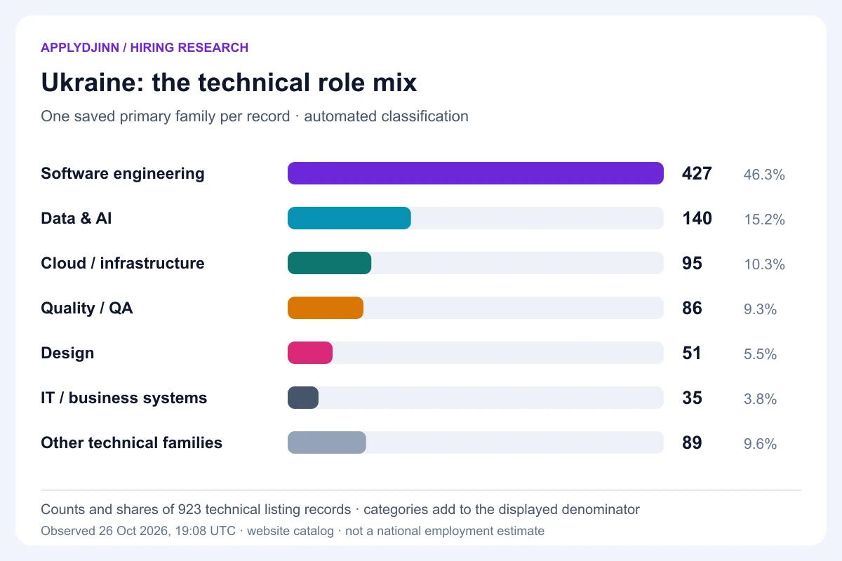Click the 15.2% share value
Image resolution: width=842 pixels, height=561 pixels.
coord(764,219)
